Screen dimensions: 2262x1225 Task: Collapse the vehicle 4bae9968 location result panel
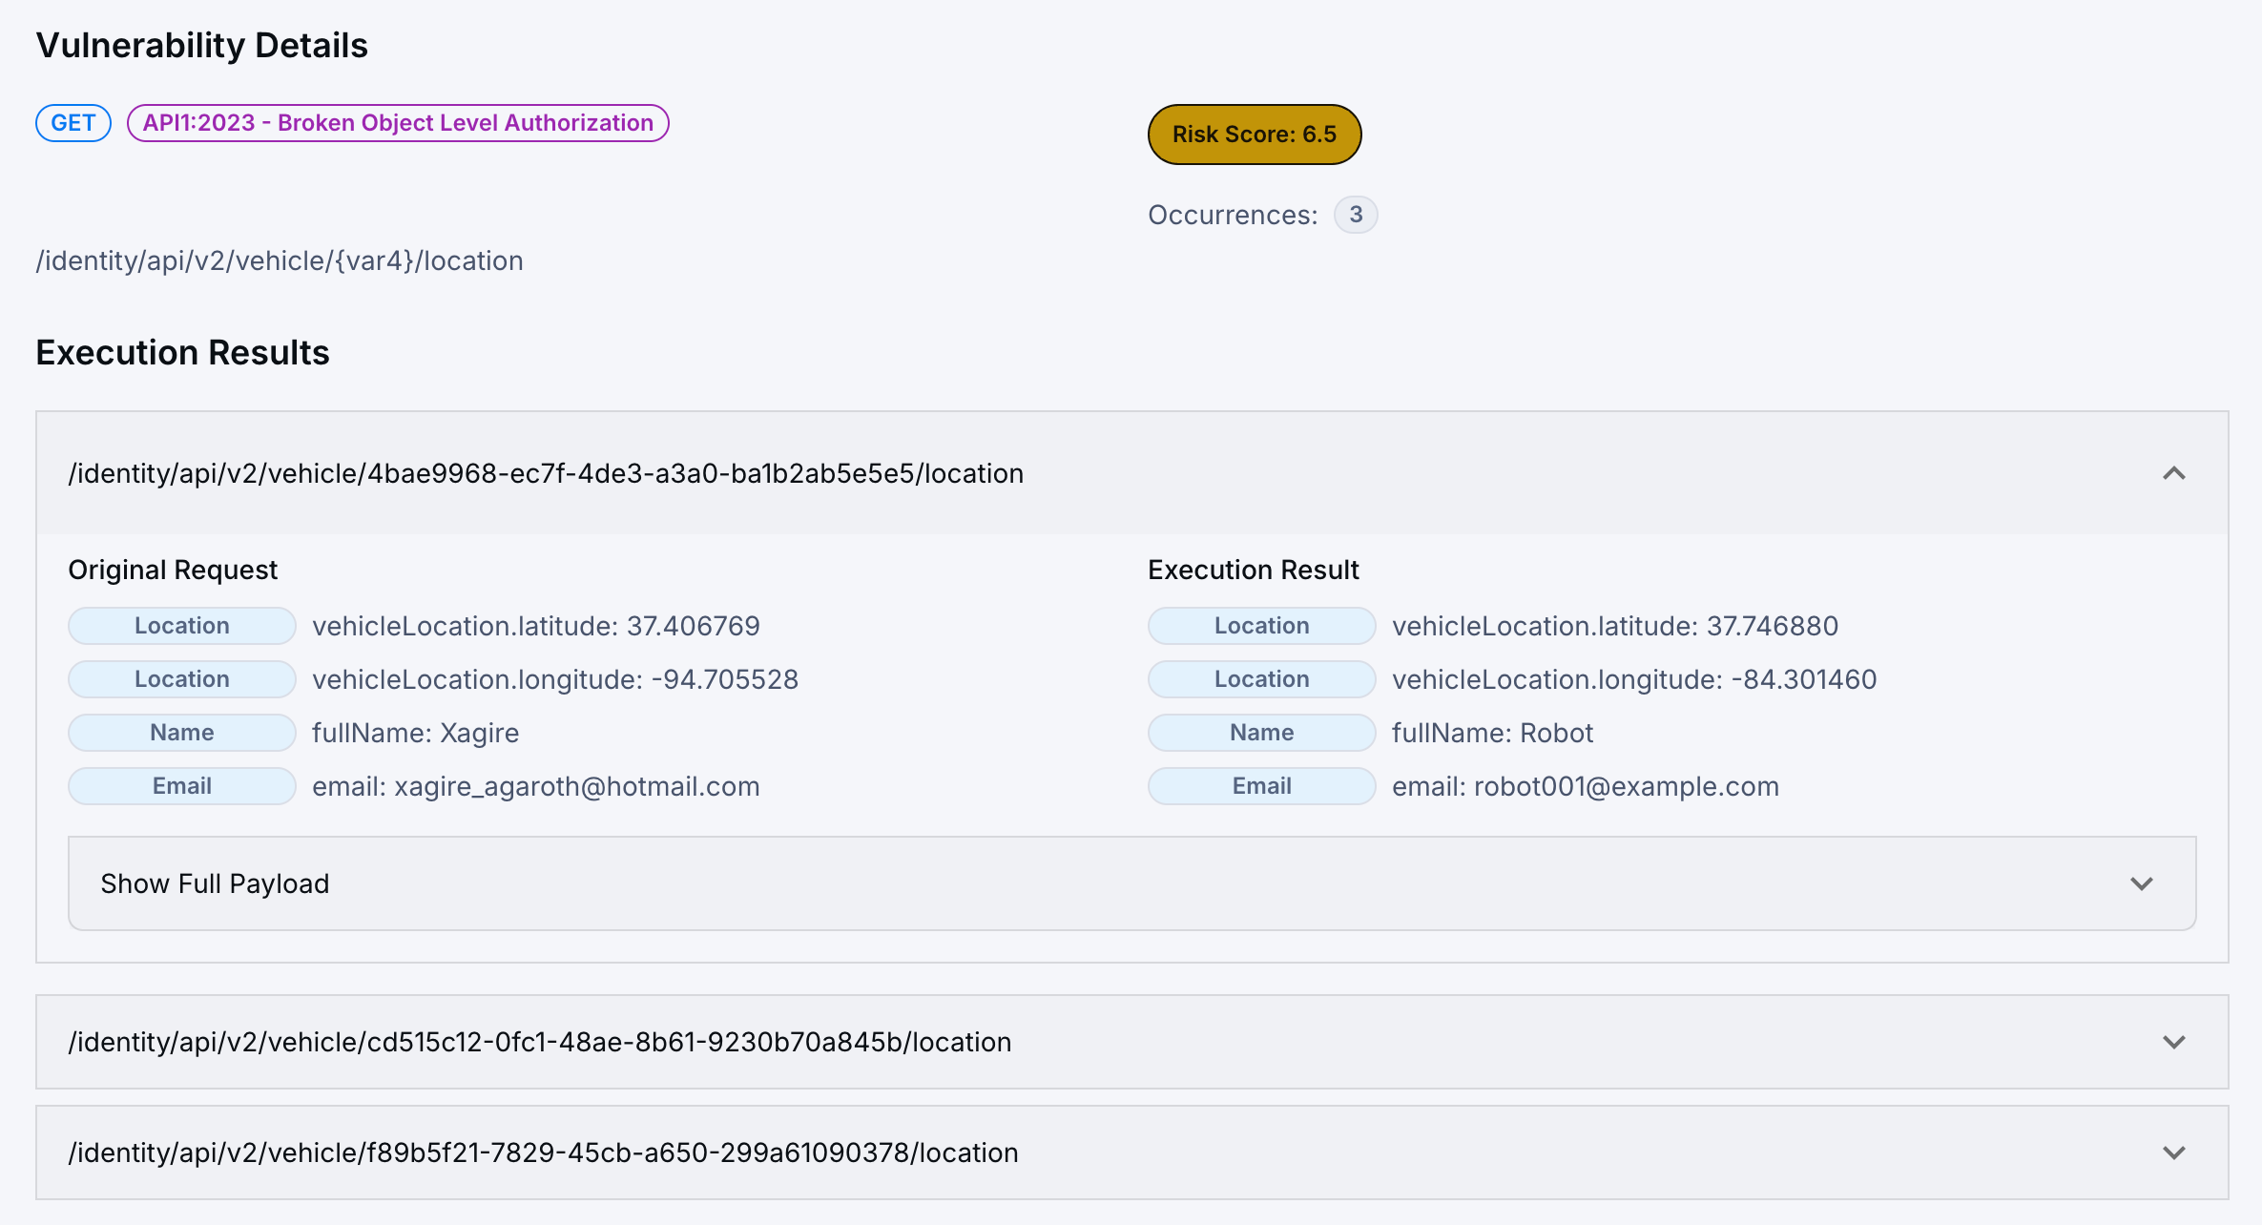[x=2174, y=473]
